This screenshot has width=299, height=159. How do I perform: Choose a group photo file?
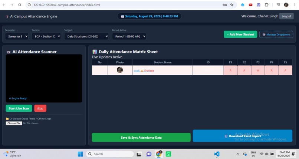(14, 123)
